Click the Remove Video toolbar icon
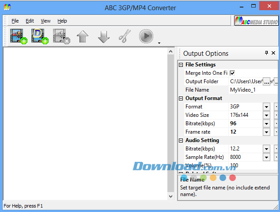 (x=61, y=36)
